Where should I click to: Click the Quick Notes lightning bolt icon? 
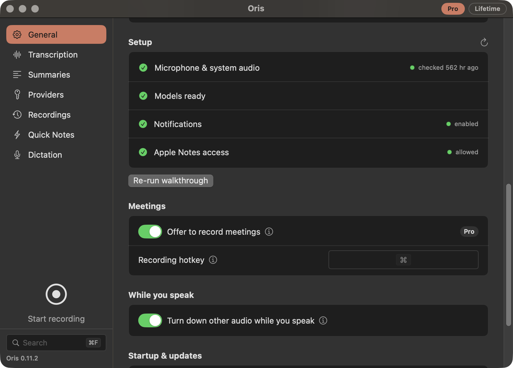[17, 135]
